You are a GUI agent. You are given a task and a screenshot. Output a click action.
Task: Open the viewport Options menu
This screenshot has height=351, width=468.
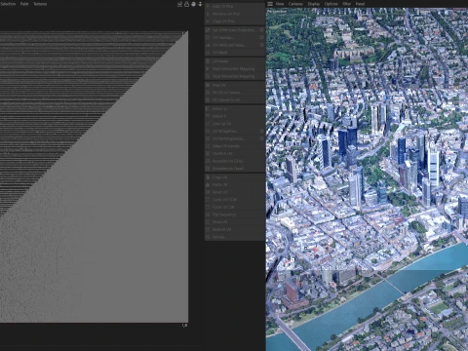point(331,4)
